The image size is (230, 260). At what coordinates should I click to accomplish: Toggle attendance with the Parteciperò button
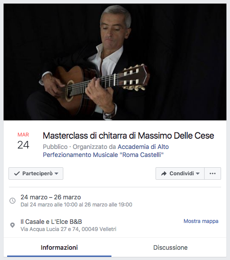coord(36,173)
